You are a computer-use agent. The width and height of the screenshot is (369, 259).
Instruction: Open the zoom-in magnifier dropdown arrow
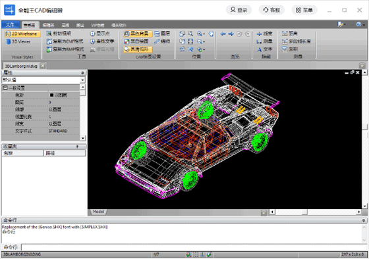coord(204,34)
